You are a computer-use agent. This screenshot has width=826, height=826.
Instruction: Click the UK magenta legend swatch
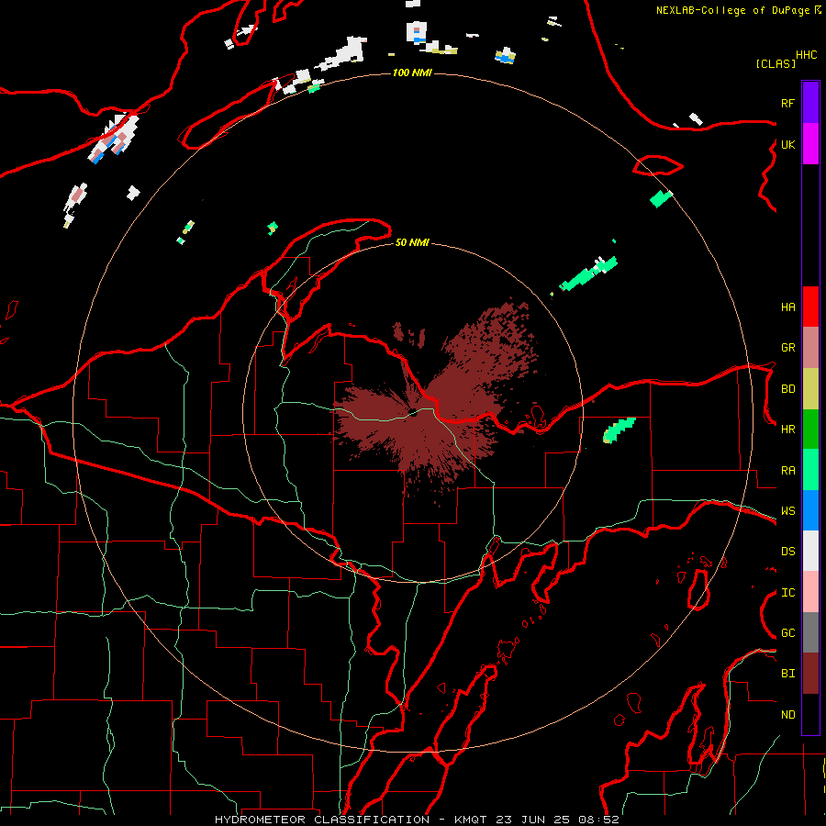[x=810, y=144]
